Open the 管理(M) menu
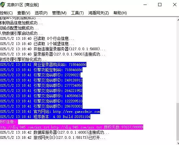The height and width of the screenshot is (145, 179). [x=59, y=13]
